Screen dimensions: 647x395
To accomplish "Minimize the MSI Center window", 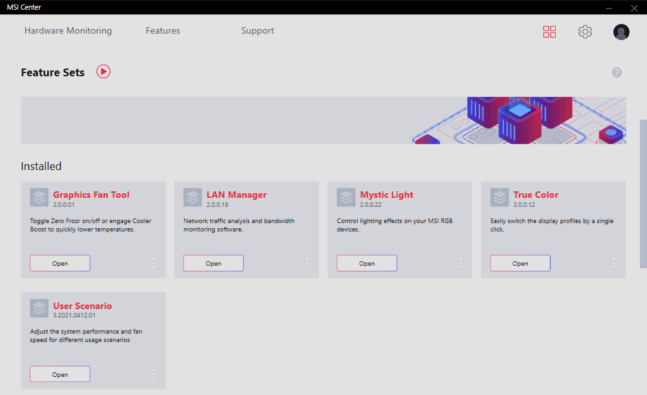I will 609,7.
